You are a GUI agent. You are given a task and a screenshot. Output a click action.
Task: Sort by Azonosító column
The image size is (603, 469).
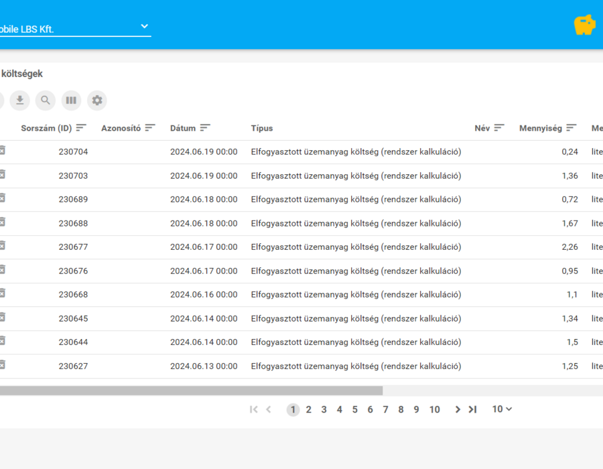[150, 127]
